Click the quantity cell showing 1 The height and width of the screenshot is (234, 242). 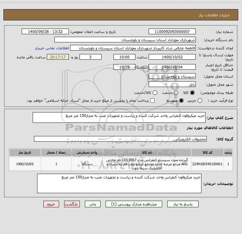pos(56,164)
